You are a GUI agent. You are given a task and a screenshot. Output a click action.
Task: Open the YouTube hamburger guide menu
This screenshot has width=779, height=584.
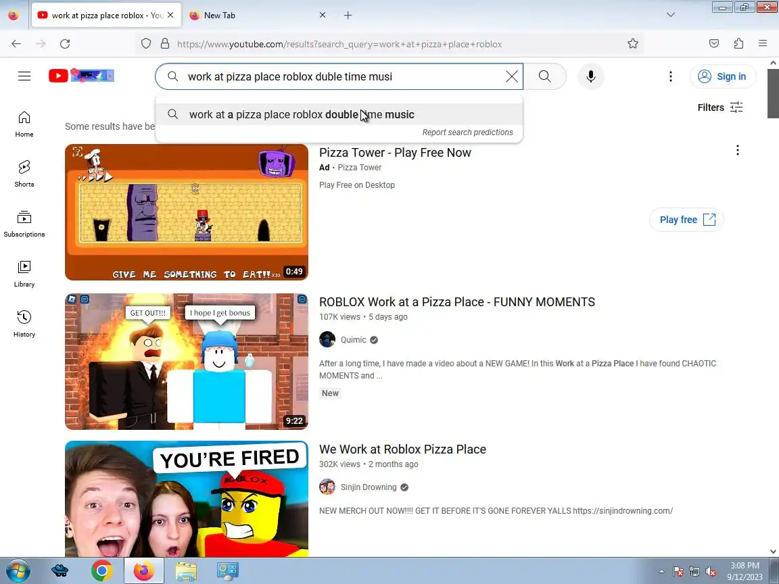point(24,76)
